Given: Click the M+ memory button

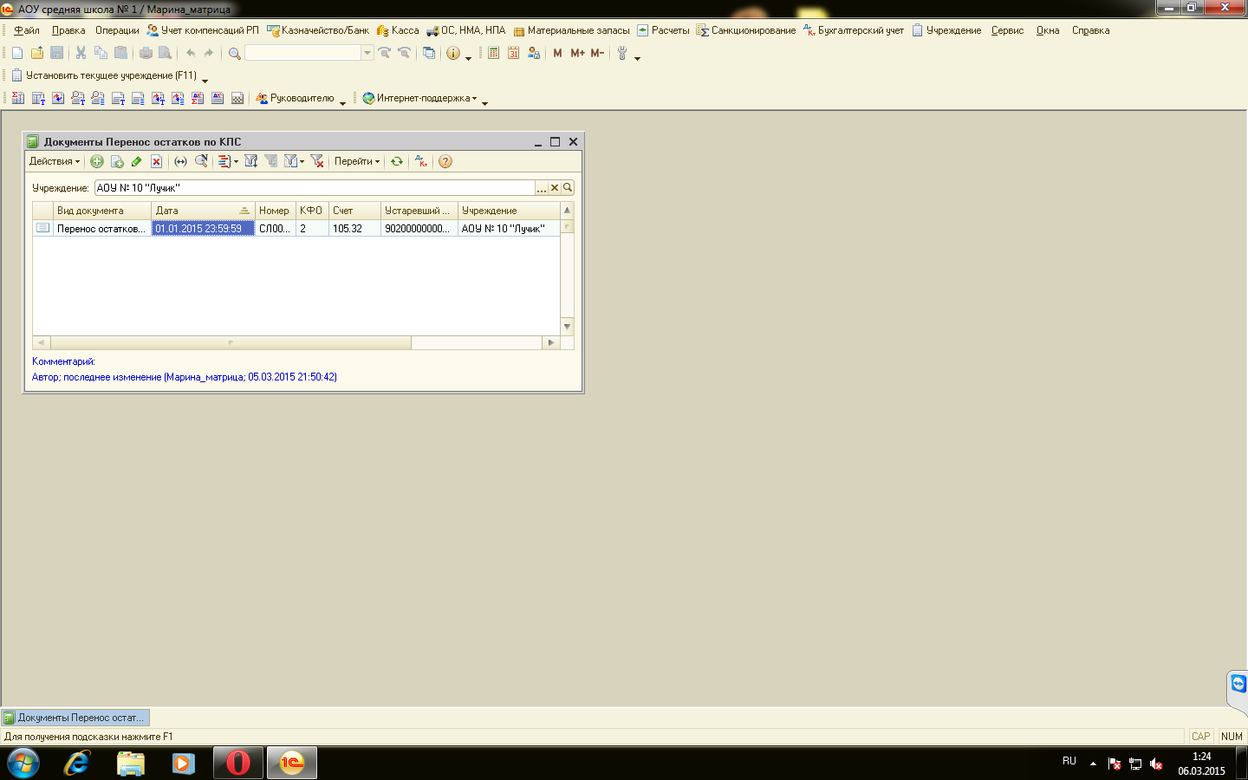Looking at the screenshot, I should click(x=577, y=53).
